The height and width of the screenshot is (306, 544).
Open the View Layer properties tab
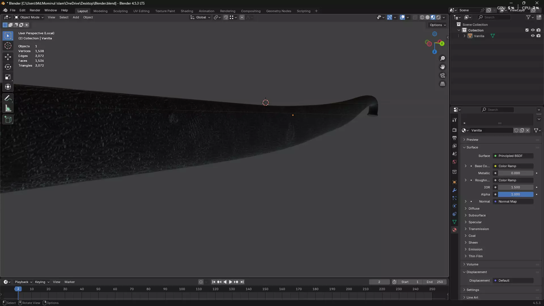(x=454, y=146)
